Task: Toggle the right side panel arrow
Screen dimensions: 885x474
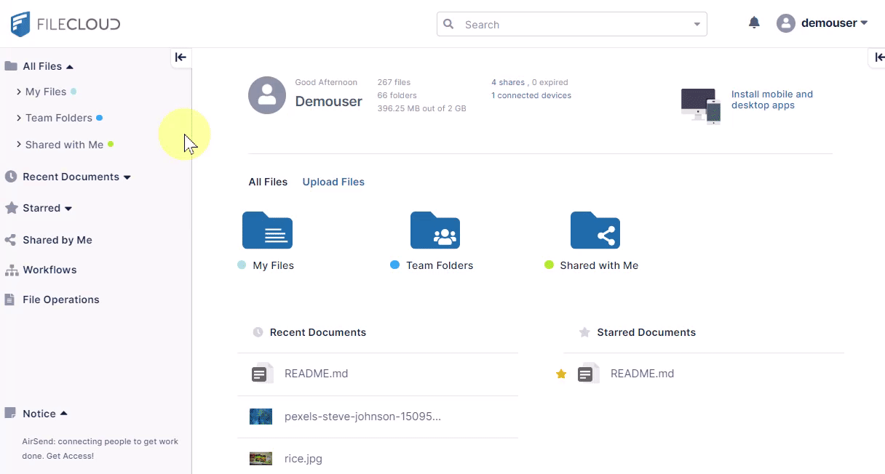Action: point(878,57)
